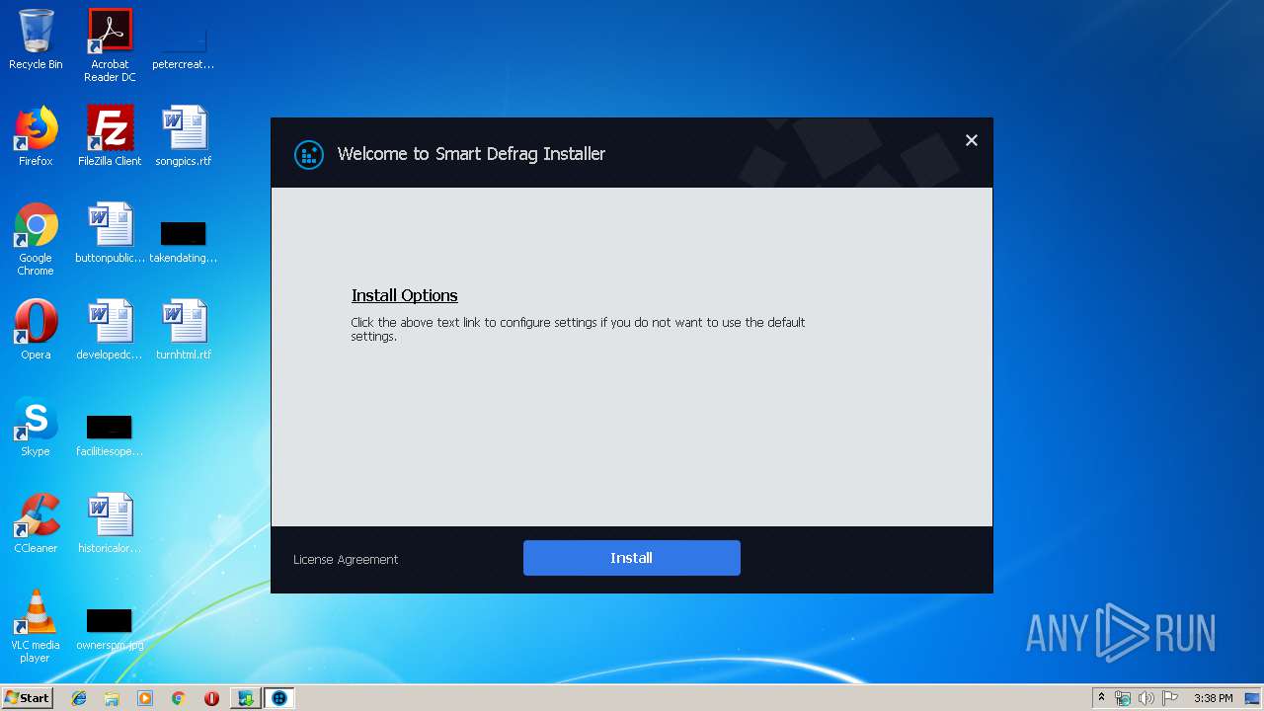Image resolution: width=1264 pixels, height=711 pixels.
Task: Click Show desktop button on taskbar
Action: [x=1252, y=698]
